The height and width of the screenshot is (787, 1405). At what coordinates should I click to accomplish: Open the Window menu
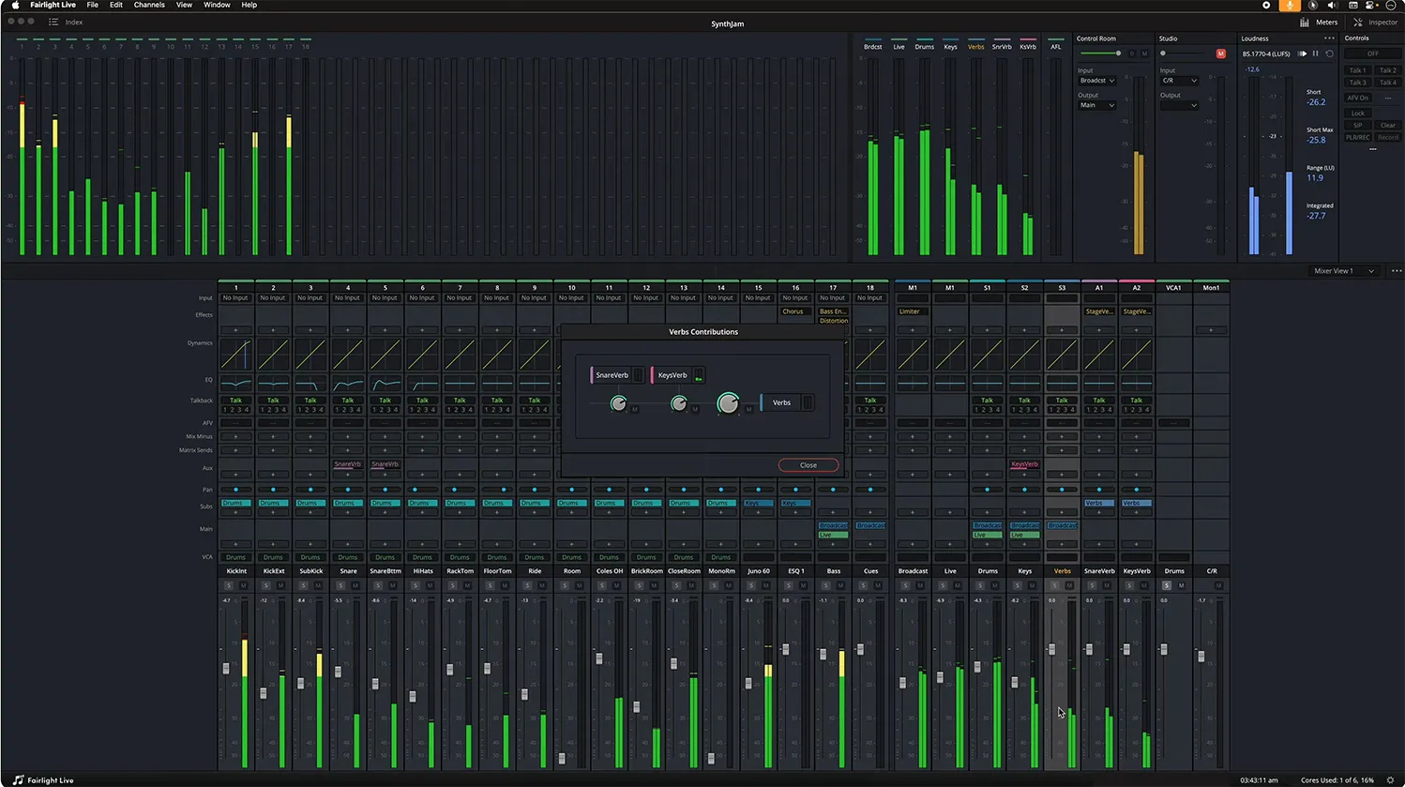pyautogui.click(x=217, y=6)
